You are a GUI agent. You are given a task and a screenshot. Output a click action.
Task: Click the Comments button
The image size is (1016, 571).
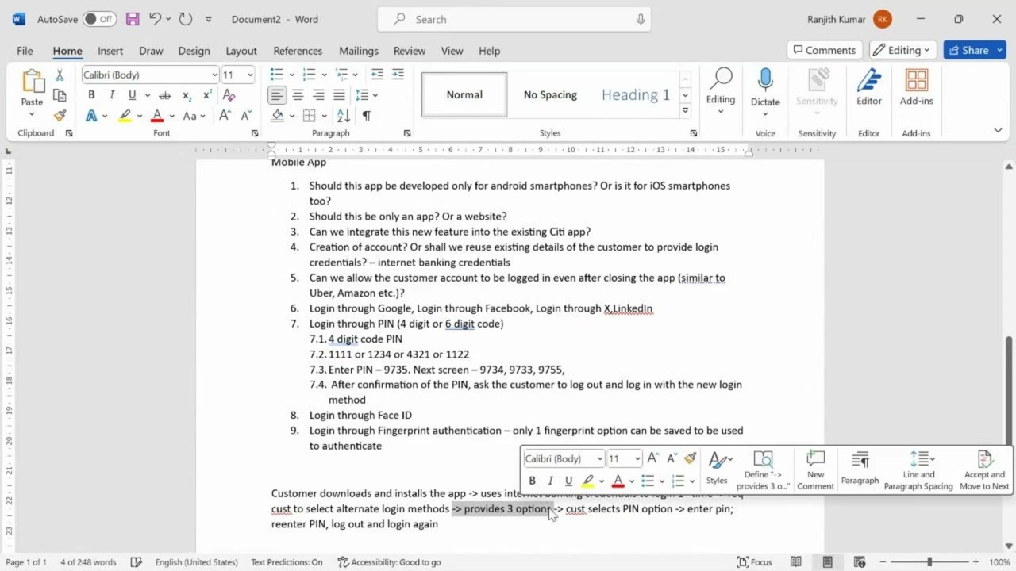point(824,50)
